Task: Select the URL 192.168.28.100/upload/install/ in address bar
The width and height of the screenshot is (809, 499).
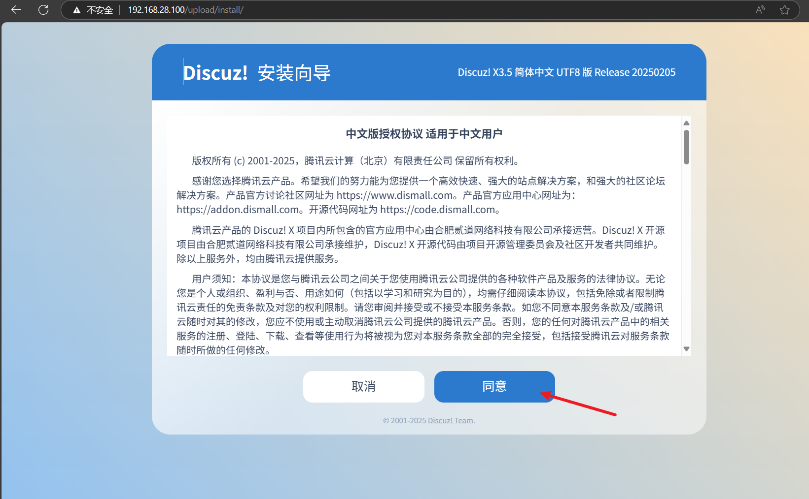Action: 186,10
